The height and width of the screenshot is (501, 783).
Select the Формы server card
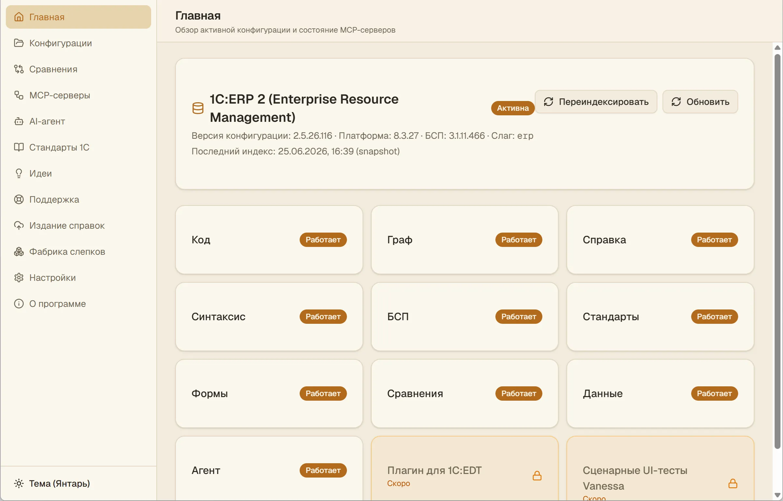pyautogui.click(x=269, y=394)
